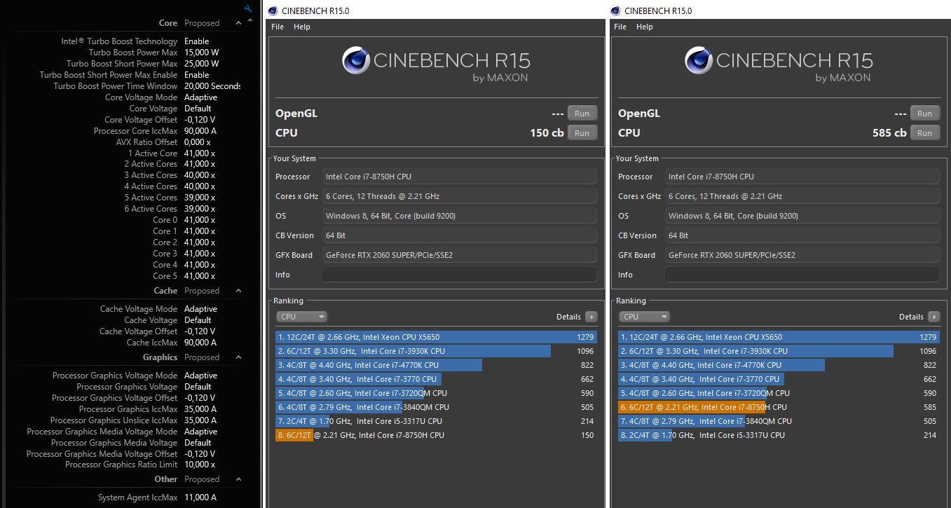Click Processor Graphics Media Voltage Mode Adaptive value
Viewport: 951px width, 508px height.
[x=200, y=432]
